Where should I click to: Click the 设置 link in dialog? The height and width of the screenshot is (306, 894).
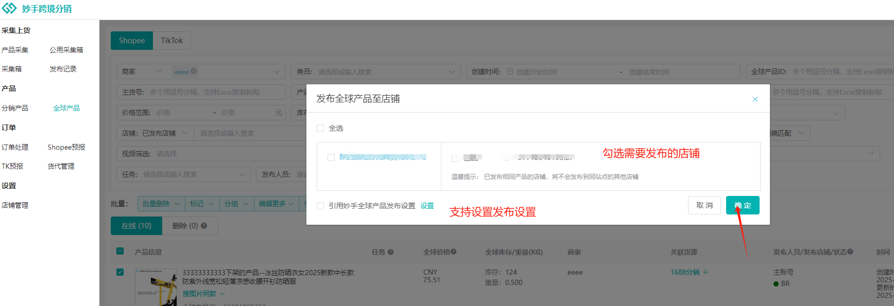(427, 206)
